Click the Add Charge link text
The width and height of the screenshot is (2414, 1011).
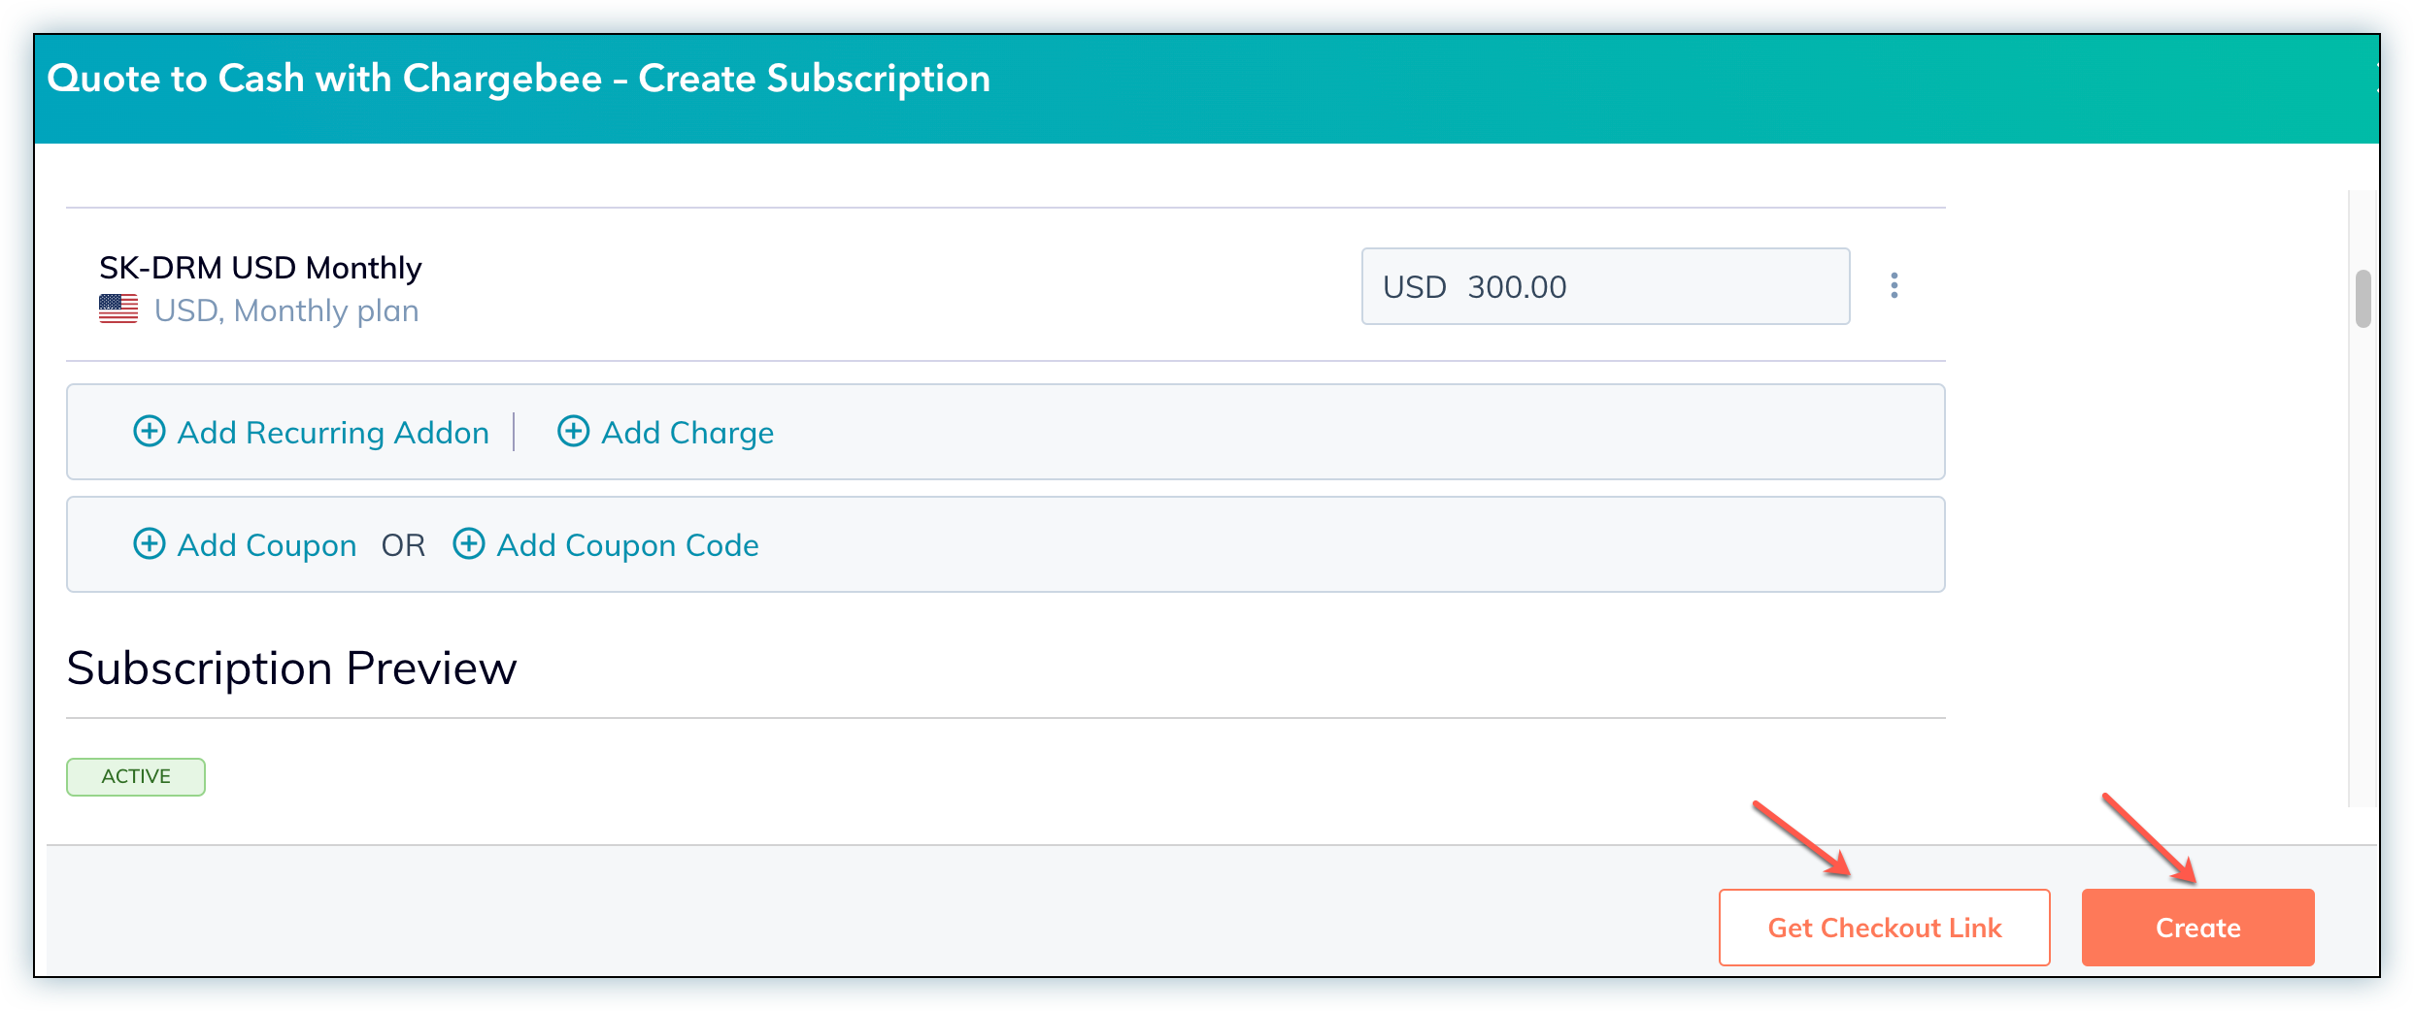point(687,433)
